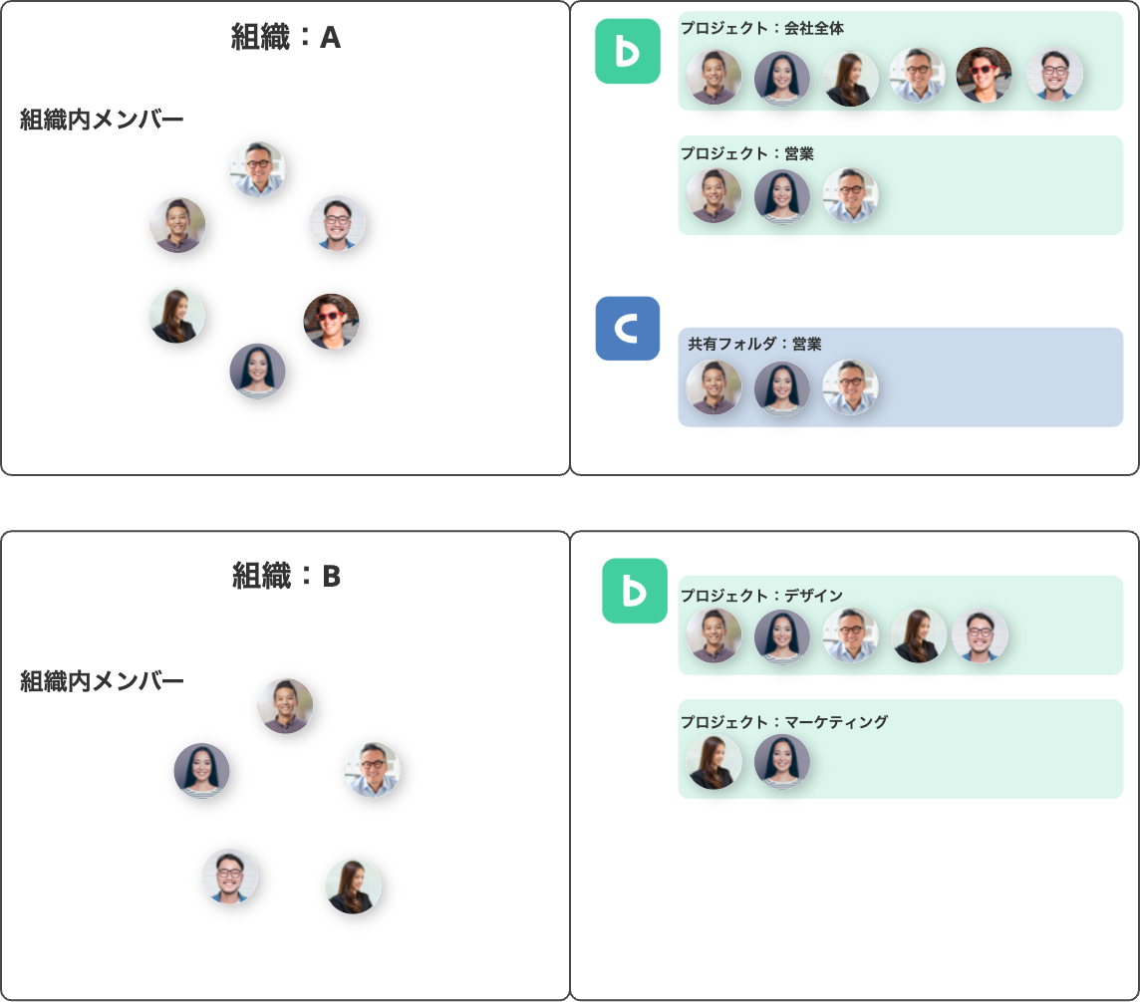The height and width of the screenshot is (1002, 1140).
Task: Click 組織内メンバー label in organization B
Action: 102,681
